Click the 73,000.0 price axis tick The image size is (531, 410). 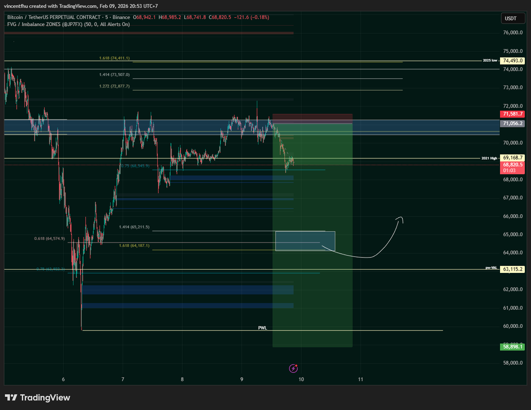pyautogui.click(x=513, y=88)
